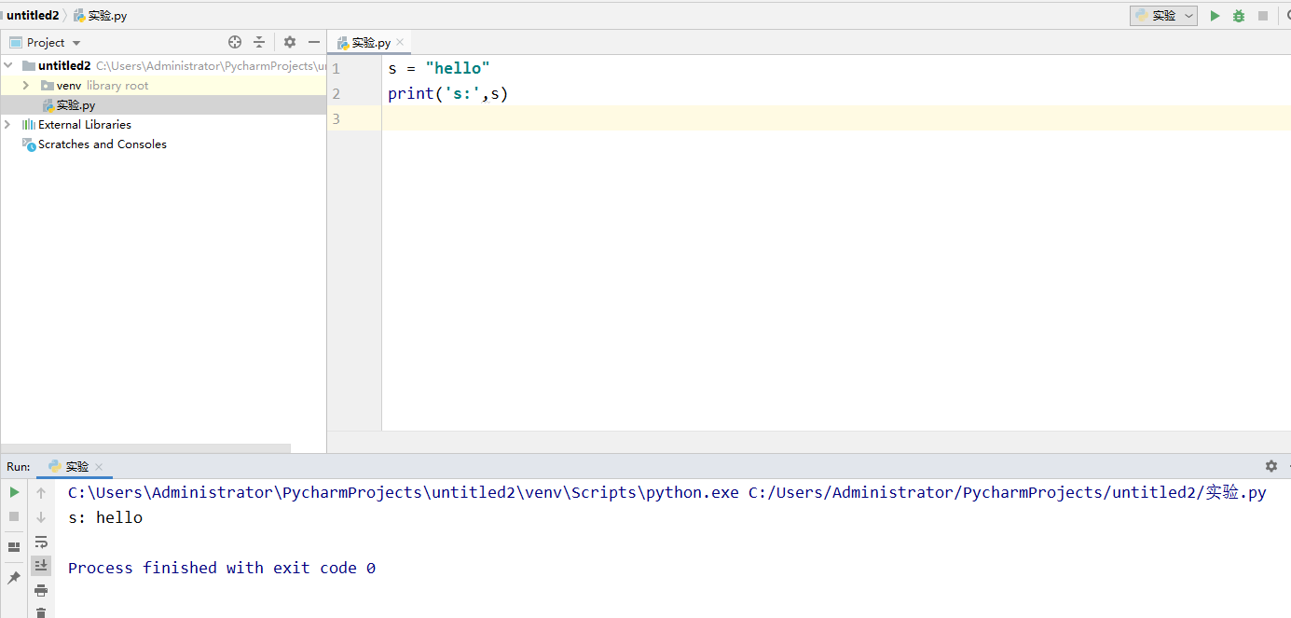Close the 实验 run tab
This screenshot has height=618, width=1291.
(99, 467)
